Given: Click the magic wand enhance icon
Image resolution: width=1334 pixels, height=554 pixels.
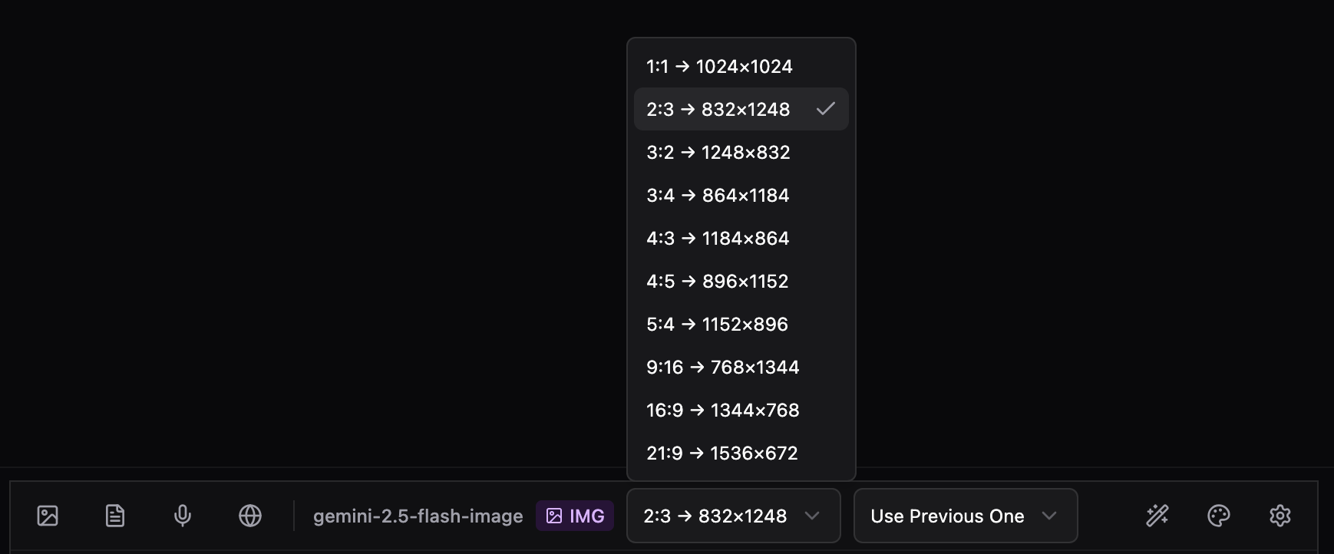Looking at the screenshot, I should coord(1157,516).
